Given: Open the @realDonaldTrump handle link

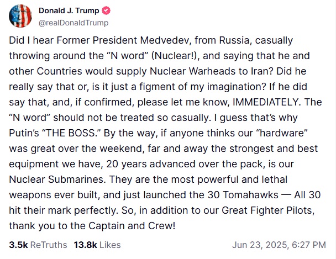Looking at the screenshot, I should (x=73, y=23).
